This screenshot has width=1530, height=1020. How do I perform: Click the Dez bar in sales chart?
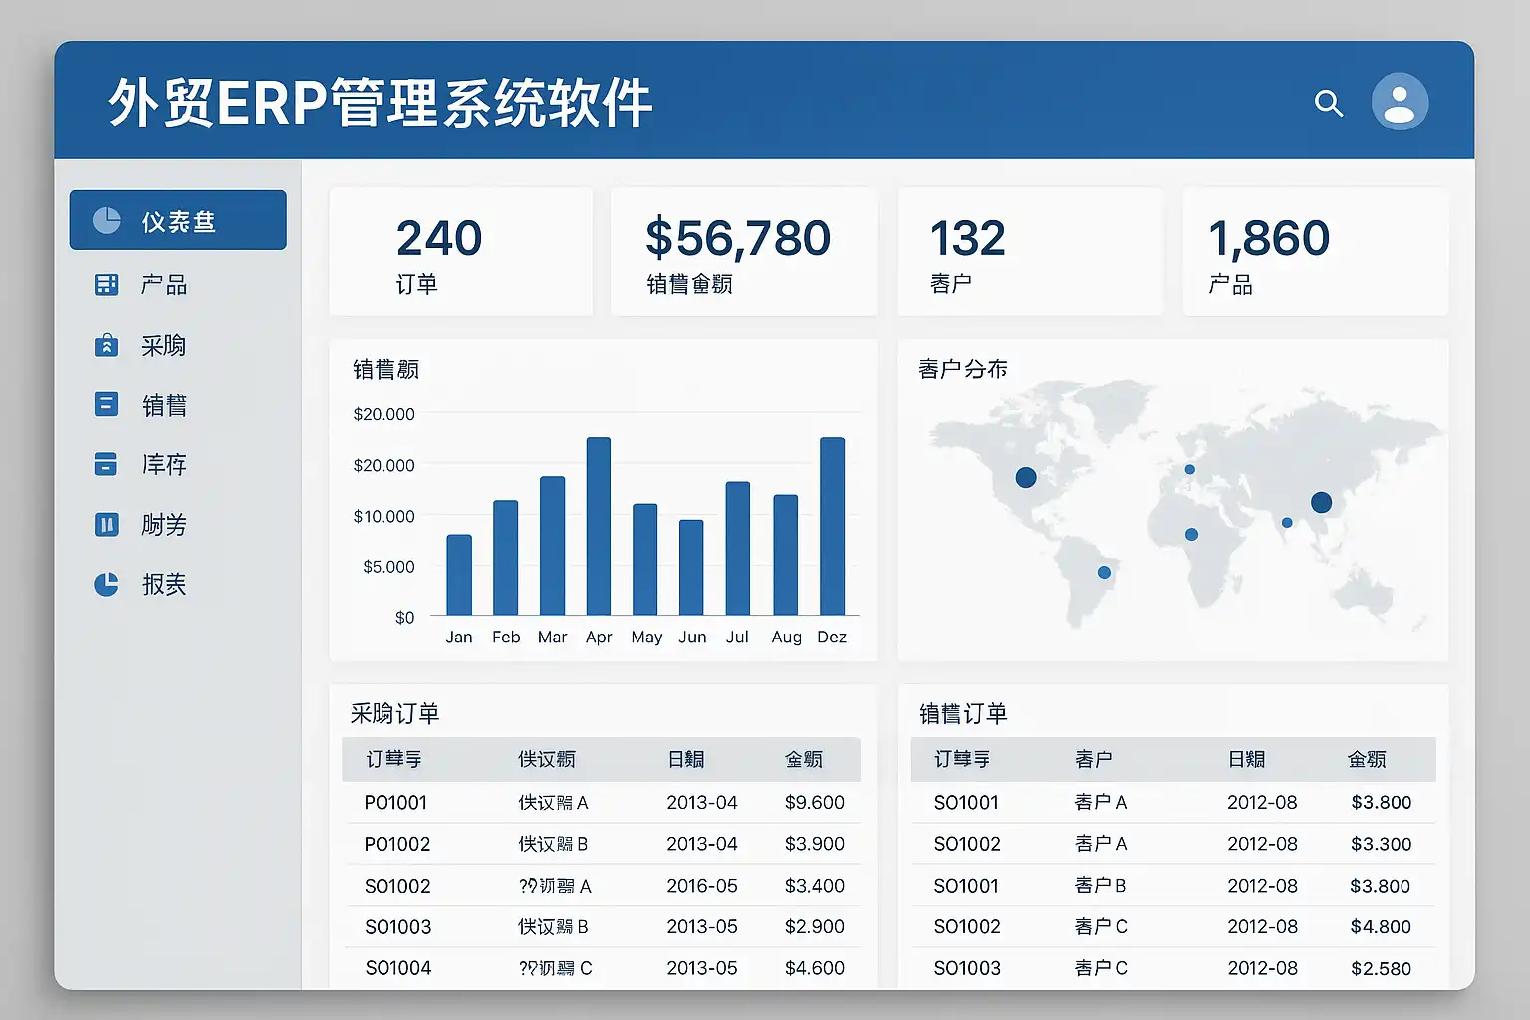click(x=833, y=526)
